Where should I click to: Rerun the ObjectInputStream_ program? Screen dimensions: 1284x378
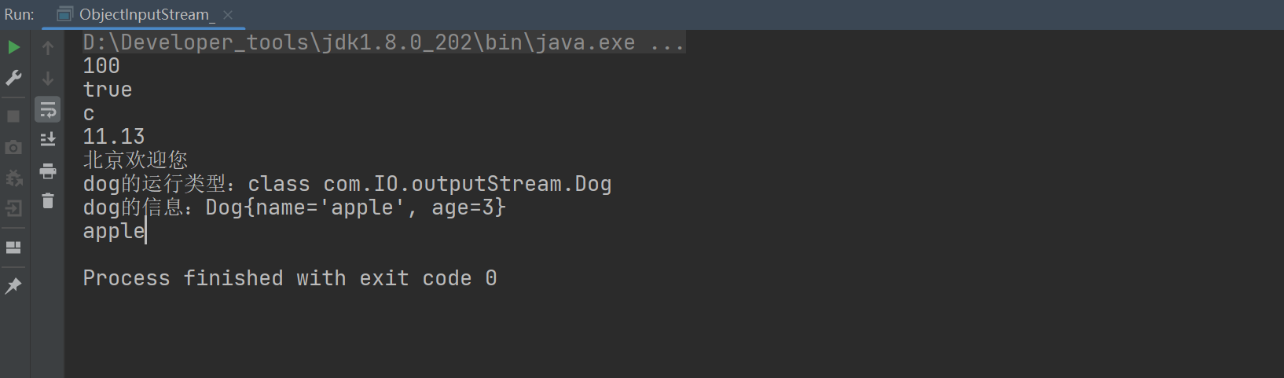pyautogui.click(x=13, y=47)
